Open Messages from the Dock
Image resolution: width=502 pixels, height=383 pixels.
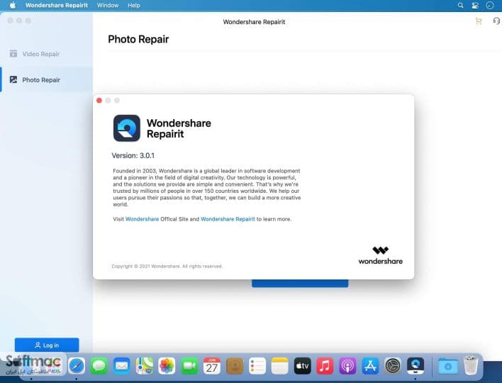click(x=99, y=366)
